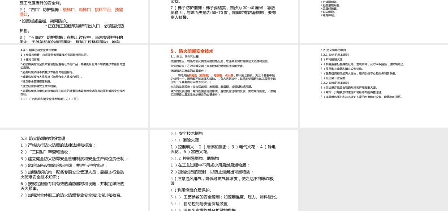Click the line 4）利用惰性介质保护
This screenshot has height=211, width=448.
pos(191,190)
